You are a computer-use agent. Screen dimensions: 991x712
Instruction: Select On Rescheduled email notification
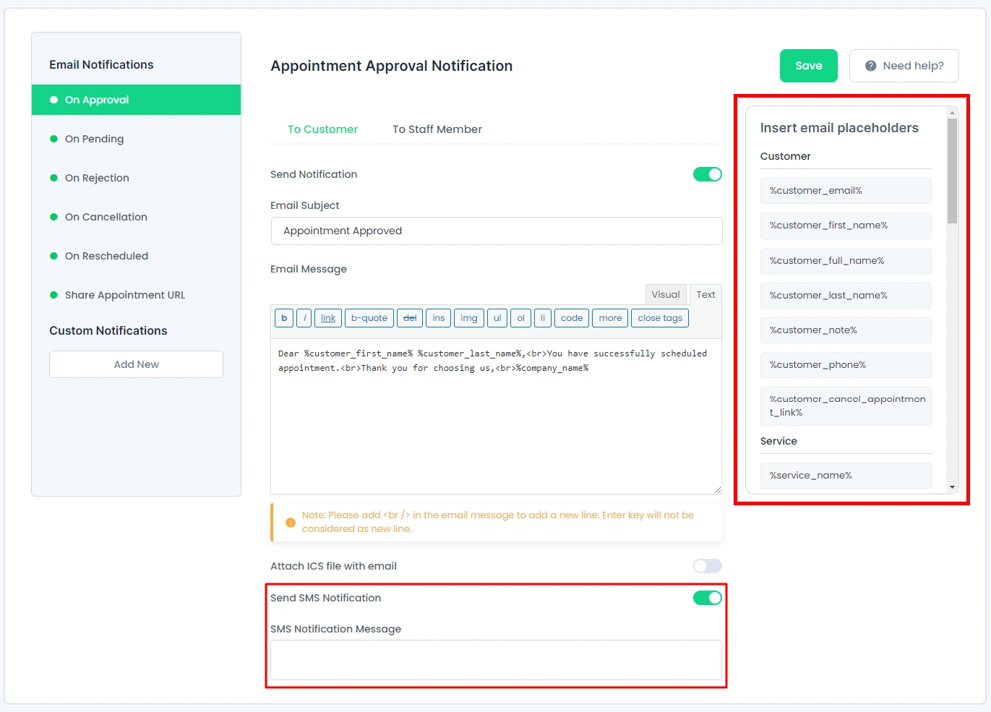(x=106, y=256)
